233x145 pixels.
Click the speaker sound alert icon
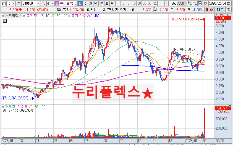click(x=49, y=3)
